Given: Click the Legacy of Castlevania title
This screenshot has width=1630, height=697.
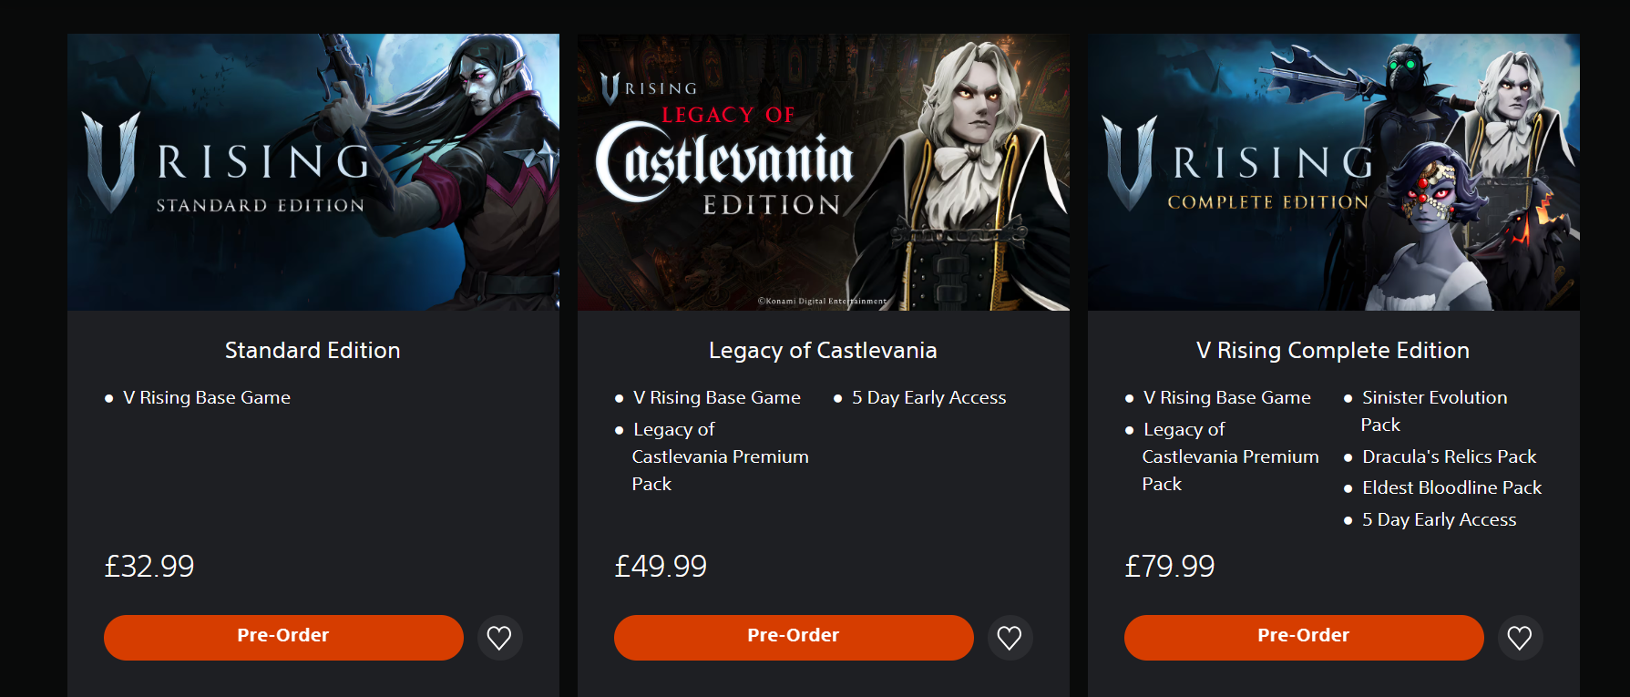Looking at the screenshot, I should [823, 351].
